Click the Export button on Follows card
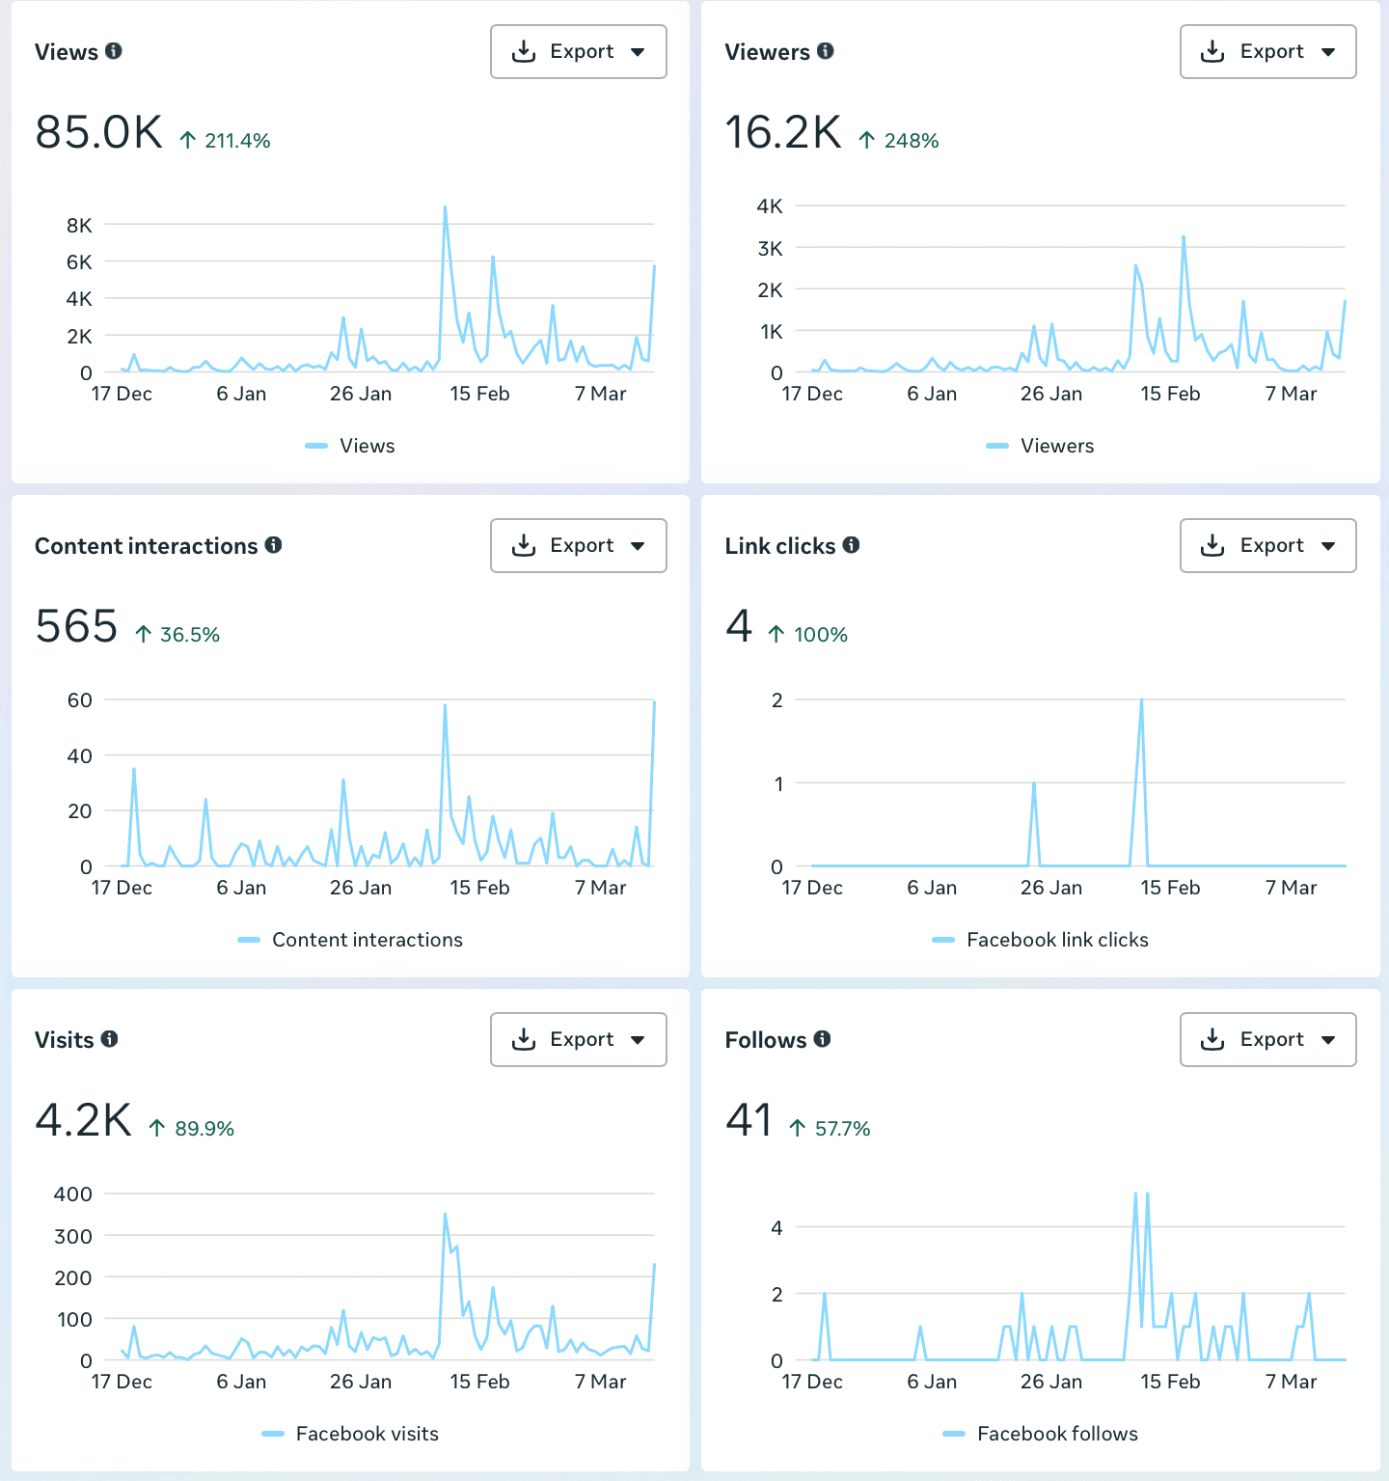Screen dimensions: 1389x1481 pyautogui.click(x=1268, y=1039)
